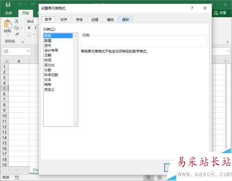Click worksheet vertical scroll up arrow

click(229, 61)
